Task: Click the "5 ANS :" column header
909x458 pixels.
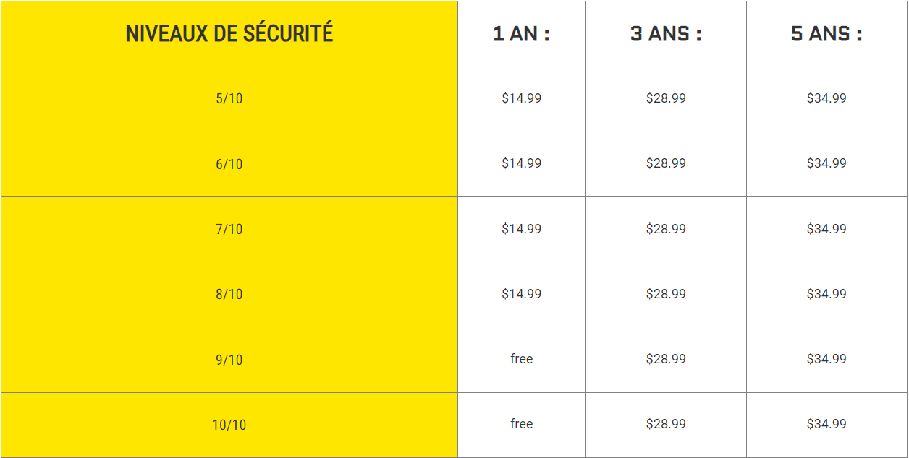Action: tap(826, 34)
